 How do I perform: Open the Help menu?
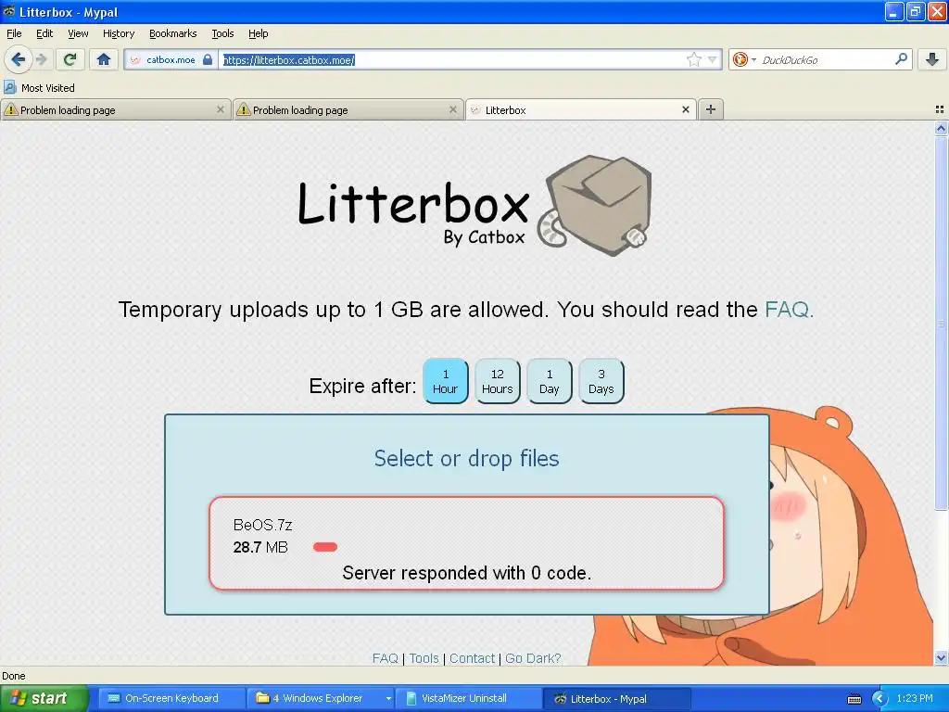tap(258, 33)
